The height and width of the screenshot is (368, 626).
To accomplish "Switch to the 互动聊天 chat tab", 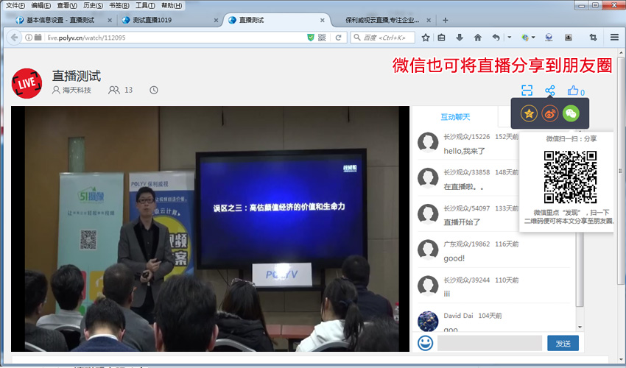I will click(455, 117).
